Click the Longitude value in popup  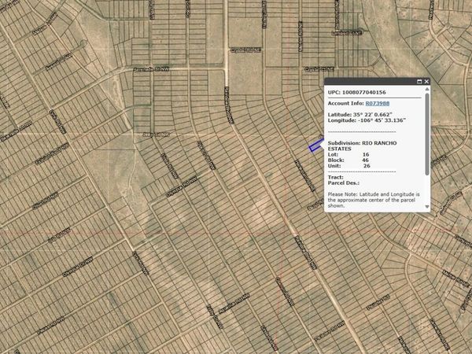tap(382, 120)
